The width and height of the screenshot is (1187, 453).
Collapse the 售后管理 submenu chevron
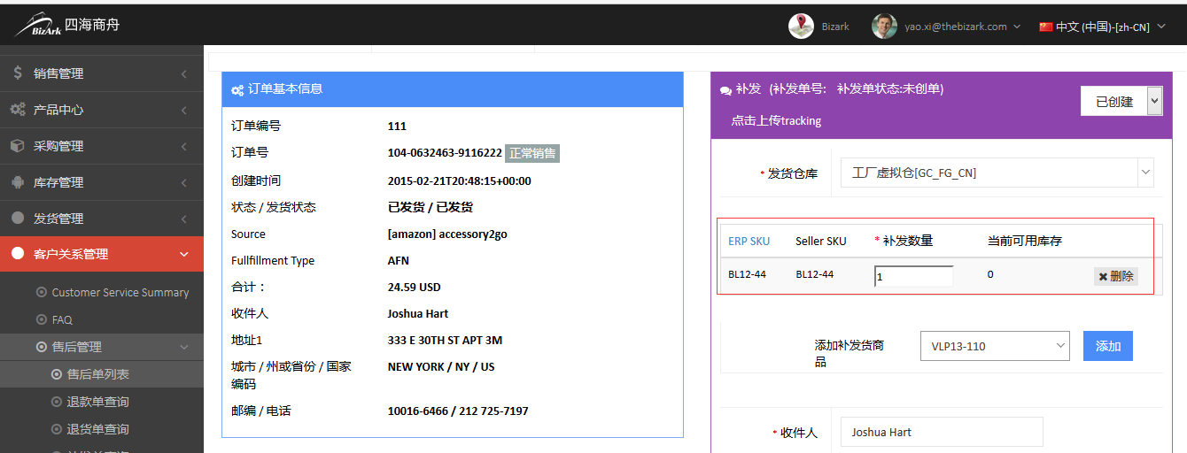[x=183, y=347]
